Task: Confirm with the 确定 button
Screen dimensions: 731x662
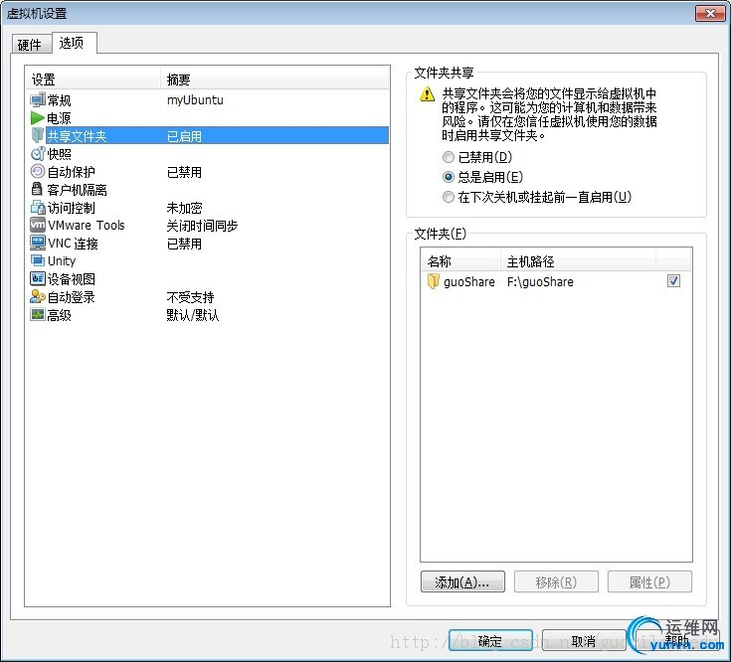Action: tap(490, 641)
